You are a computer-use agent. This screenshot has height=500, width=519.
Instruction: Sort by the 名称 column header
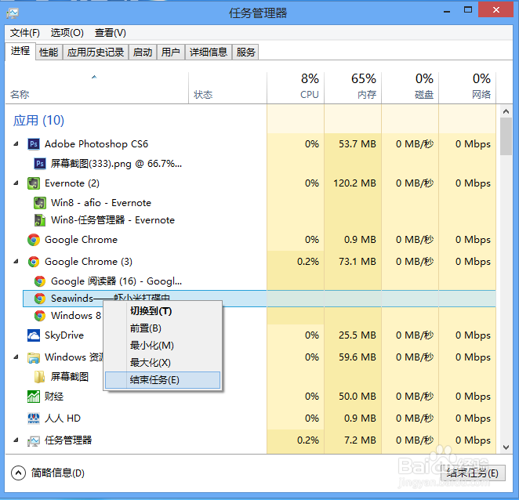pos(96,88)
